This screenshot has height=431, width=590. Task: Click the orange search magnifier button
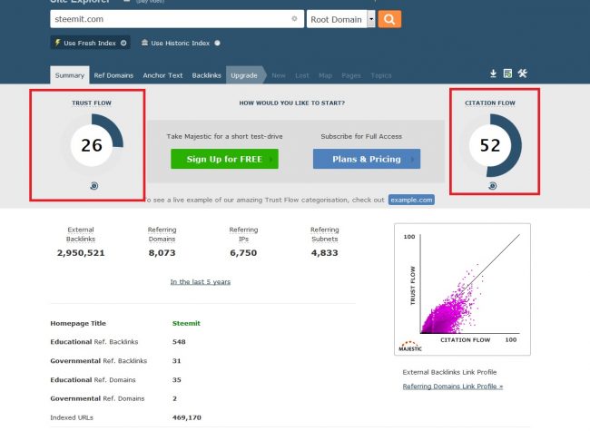point(389,19)
